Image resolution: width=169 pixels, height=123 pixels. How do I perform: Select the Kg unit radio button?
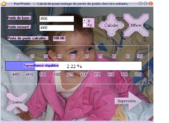pos(85,25)
